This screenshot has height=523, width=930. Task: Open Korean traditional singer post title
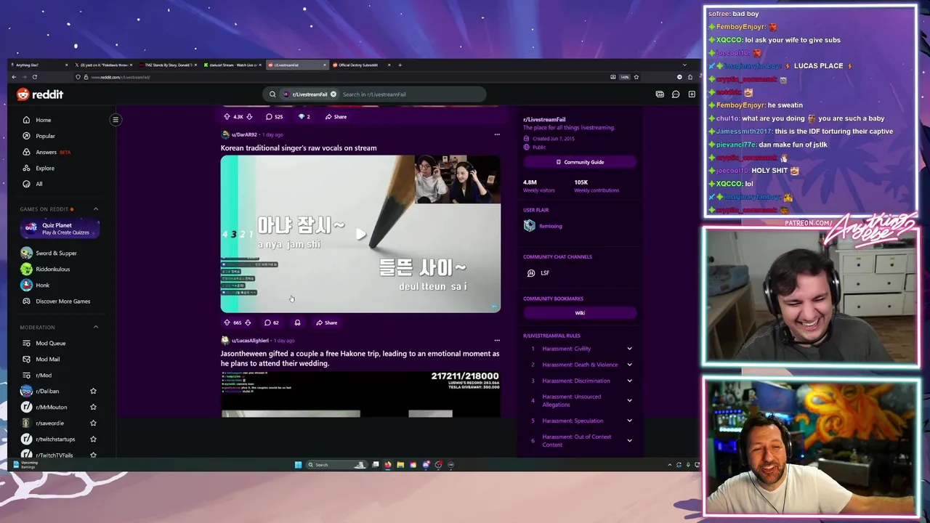click(299, 148)
